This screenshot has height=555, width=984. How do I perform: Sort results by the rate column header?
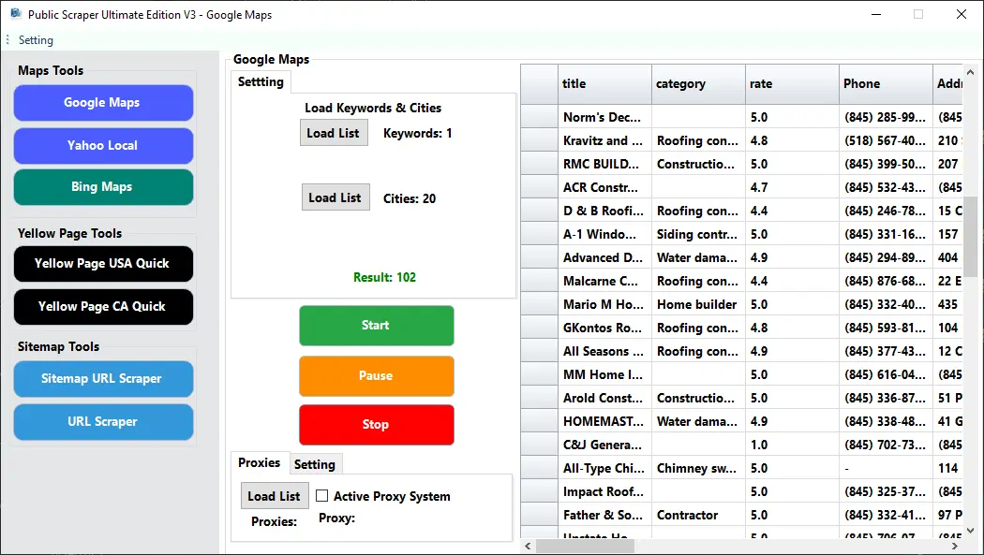pos(792,83)
